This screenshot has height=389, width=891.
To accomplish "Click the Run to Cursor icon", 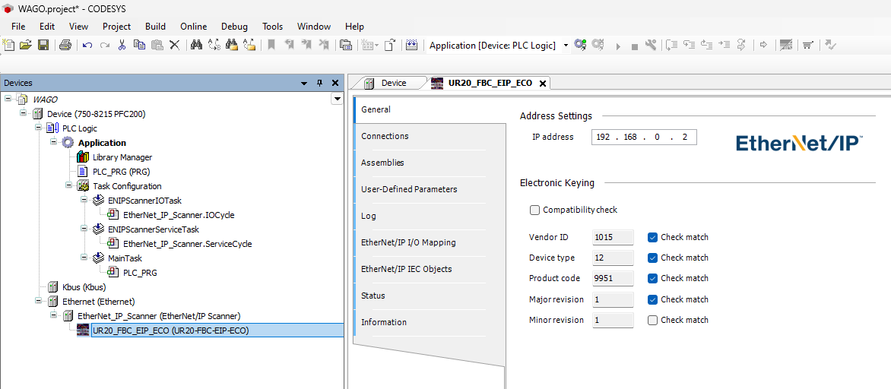I will point(724,45).
